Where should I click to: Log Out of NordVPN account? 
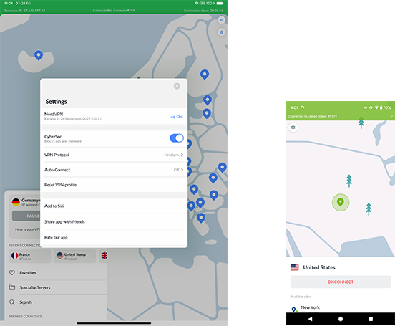click(x=176, y=117)
